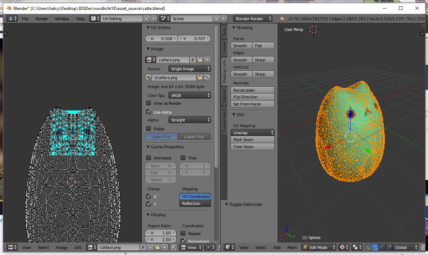Click the reload image icon beside //catface.png
Viewport: 428px width, 255px height.
(x=207, y=77)
